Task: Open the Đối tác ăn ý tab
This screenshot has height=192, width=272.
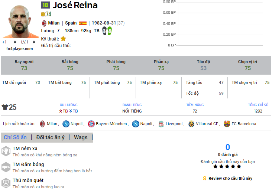Action: click(50, 137)
